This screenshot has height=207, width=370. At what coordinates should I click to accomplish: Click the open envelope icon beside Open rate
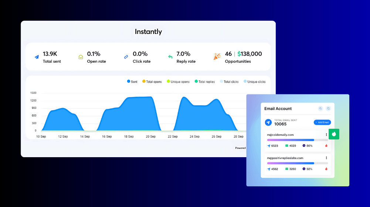[81, 57]
